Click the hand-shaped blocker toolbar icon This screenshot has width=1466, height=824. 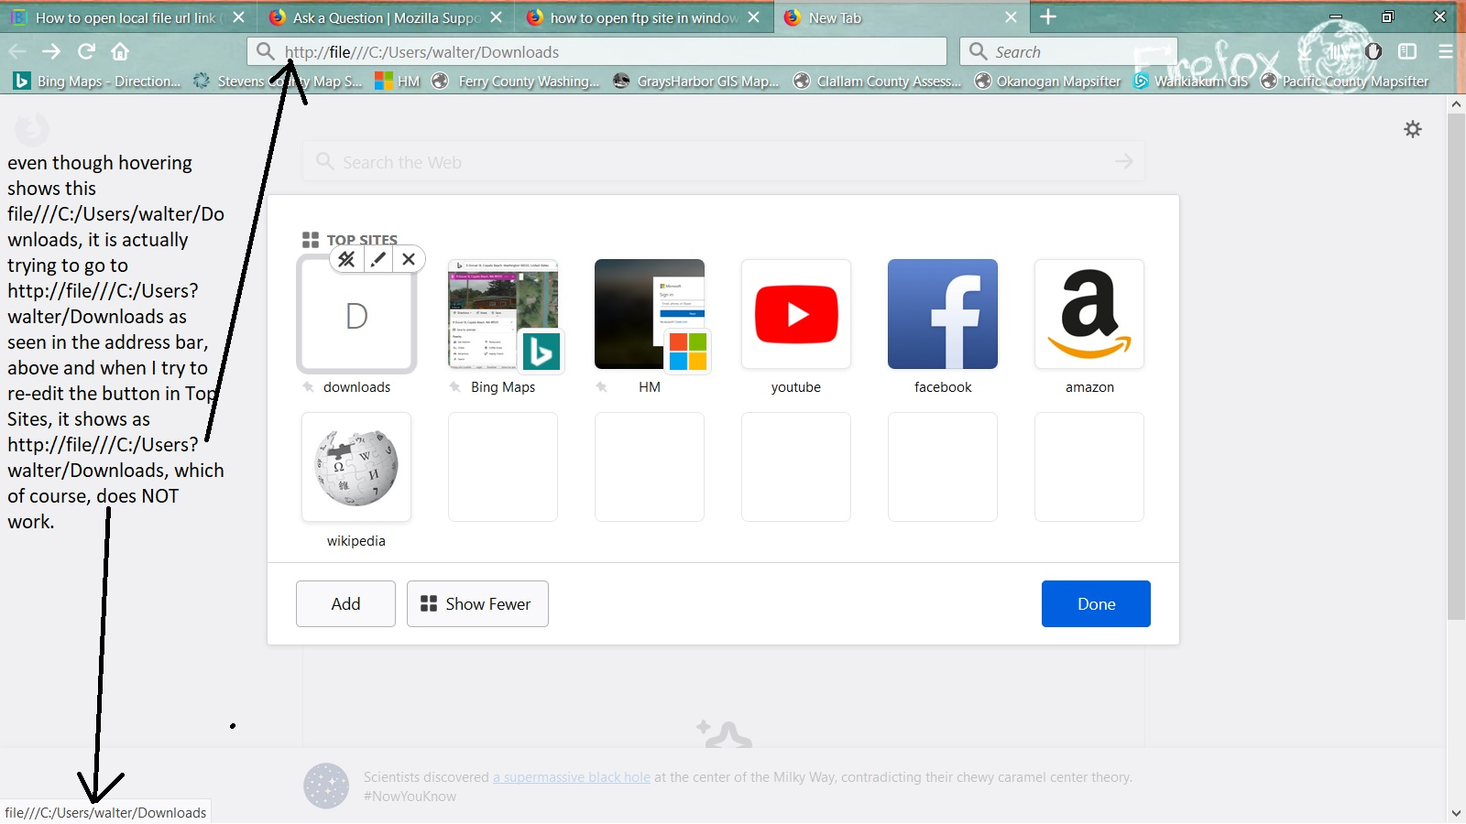1373,51
